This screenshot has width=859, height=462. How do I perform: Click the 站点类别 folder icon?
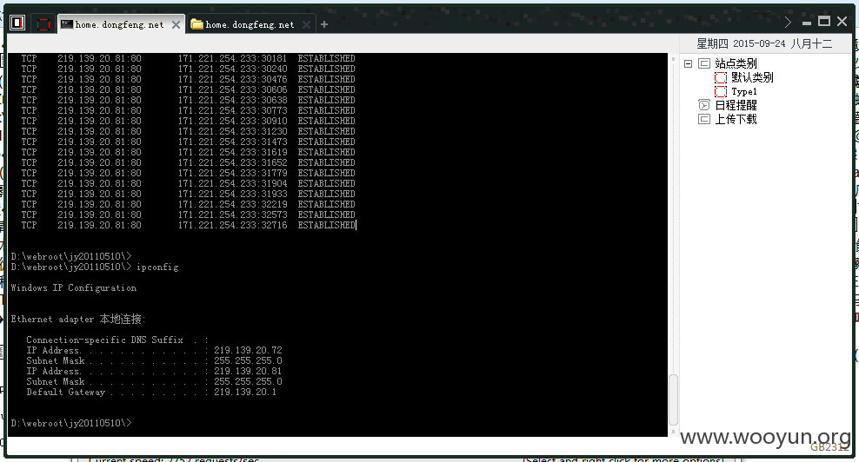(x=704, y=63)
